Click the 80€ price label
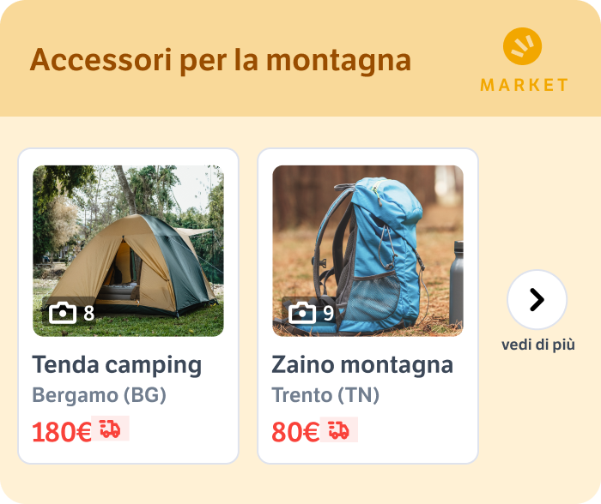601x504 pixels. (x=295, y=432)
